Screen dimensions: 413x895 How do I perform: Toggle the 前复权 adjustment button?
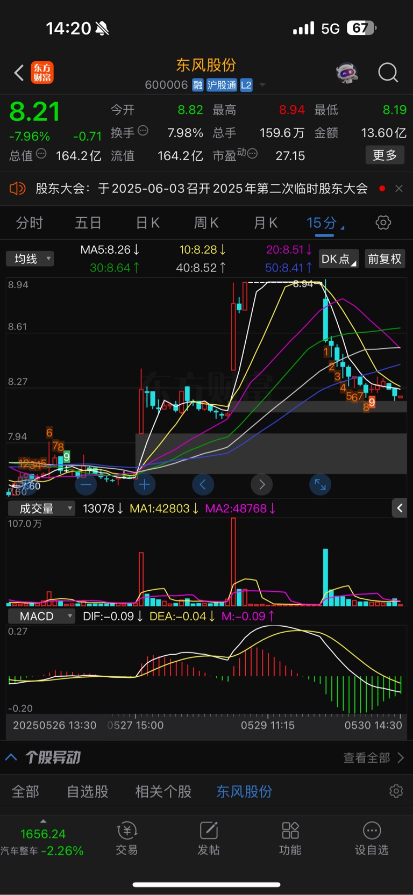pos(384,259)
